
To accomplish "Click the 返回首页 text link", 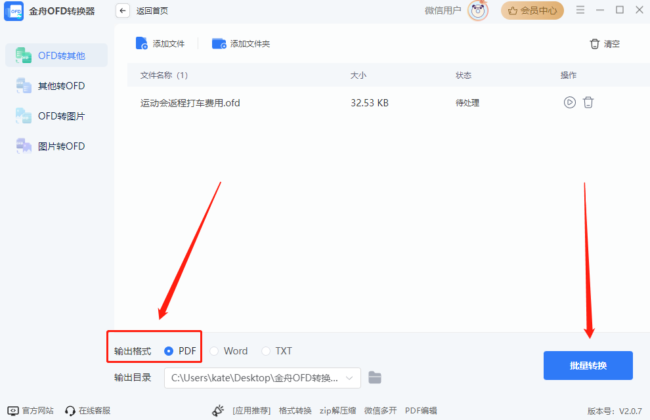I will (152, 10).
